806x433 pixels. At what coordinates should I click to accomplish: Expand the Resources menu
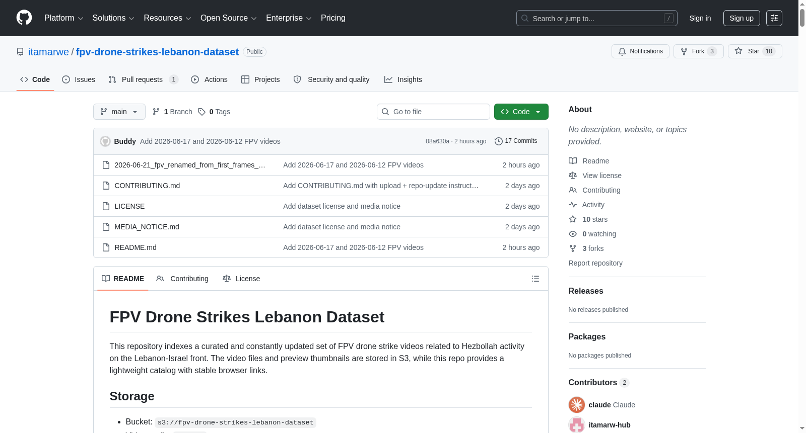168,18
